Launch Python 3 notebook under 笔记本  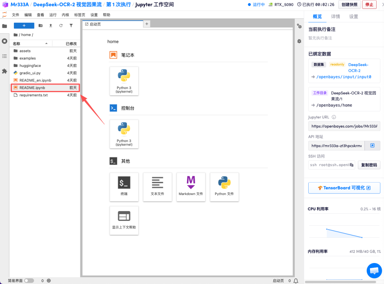tap(124, 81)
